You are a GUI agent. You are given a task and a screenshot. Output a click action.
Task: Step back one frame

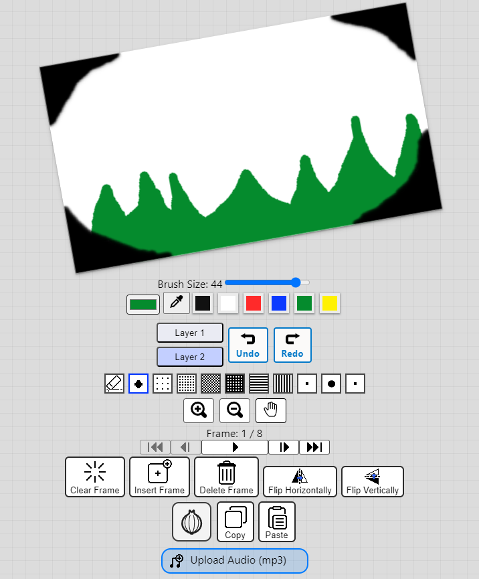pos(186,447)
